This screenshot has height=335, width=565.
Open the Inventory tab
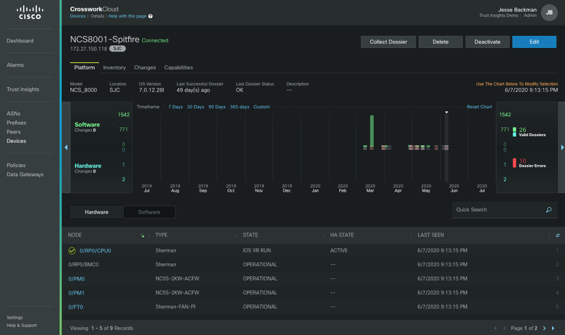114,67
